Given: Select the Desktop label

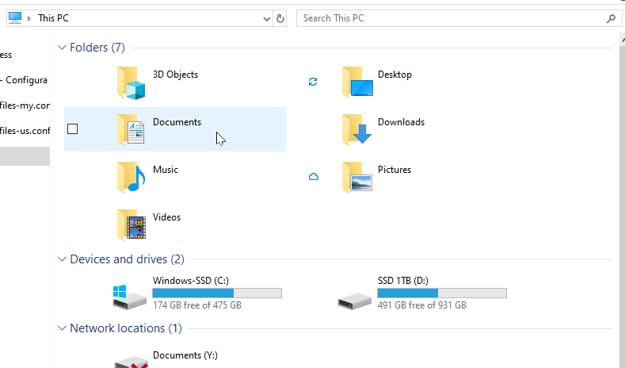Looking at the screenshot, I should 394,75.
